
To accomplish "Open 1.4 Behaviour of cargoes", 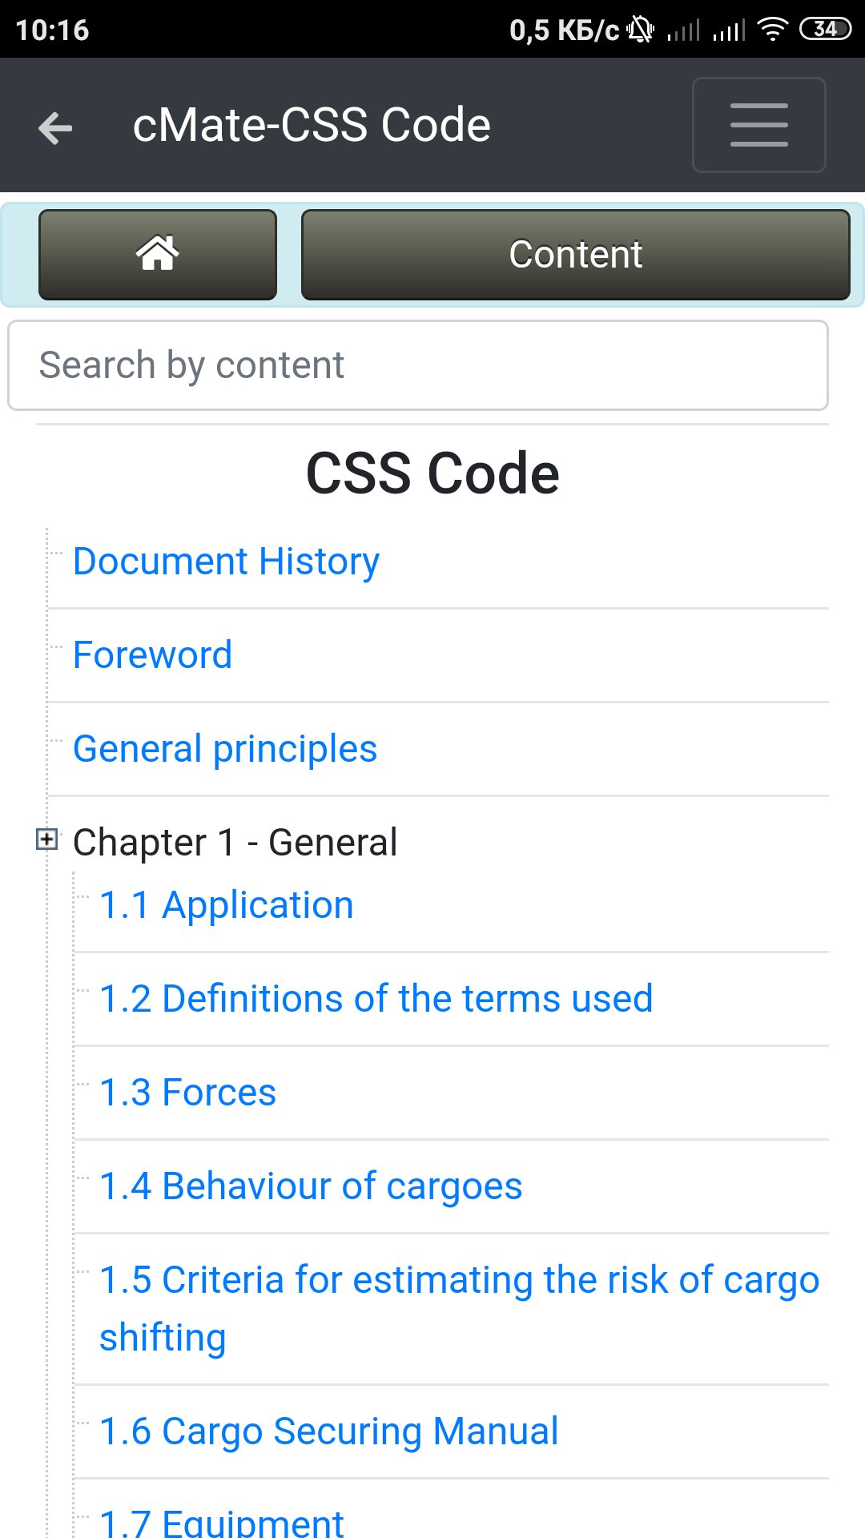I will (x=311, y=1186).
